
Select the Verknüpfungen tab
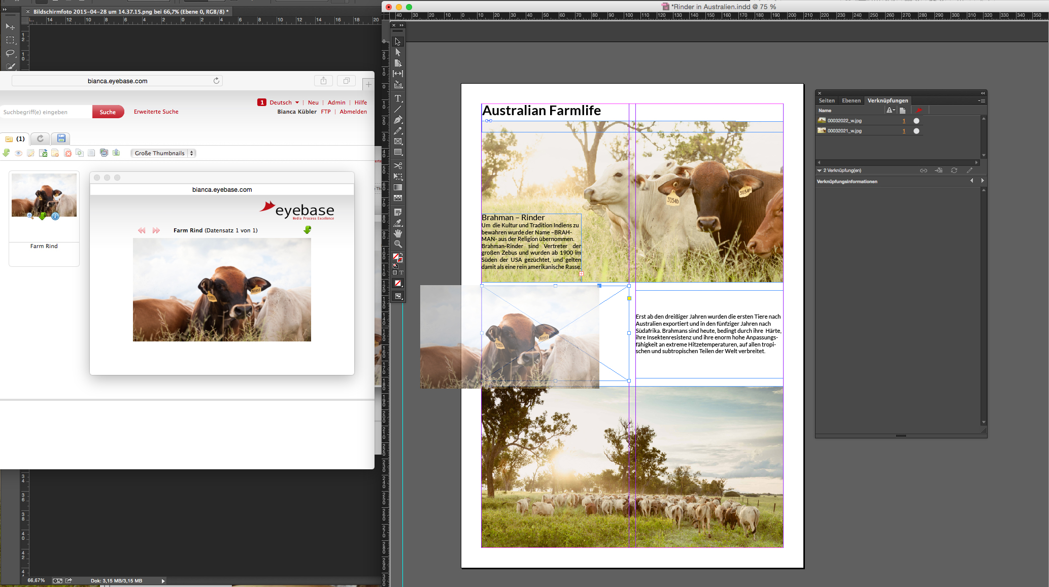click(888, 100)
